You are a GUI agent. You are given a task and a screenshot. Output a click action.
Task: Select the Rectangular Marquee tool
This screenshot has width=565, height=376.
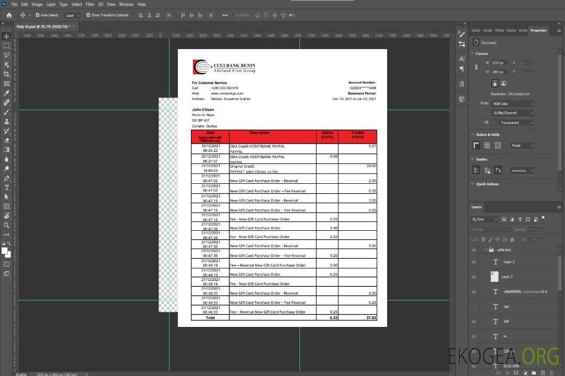[6, 46]
